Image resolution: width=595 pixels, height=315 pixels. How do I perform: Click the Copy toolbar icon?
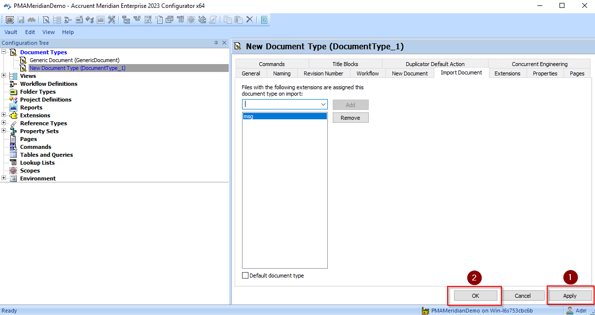tap(228, 20)
